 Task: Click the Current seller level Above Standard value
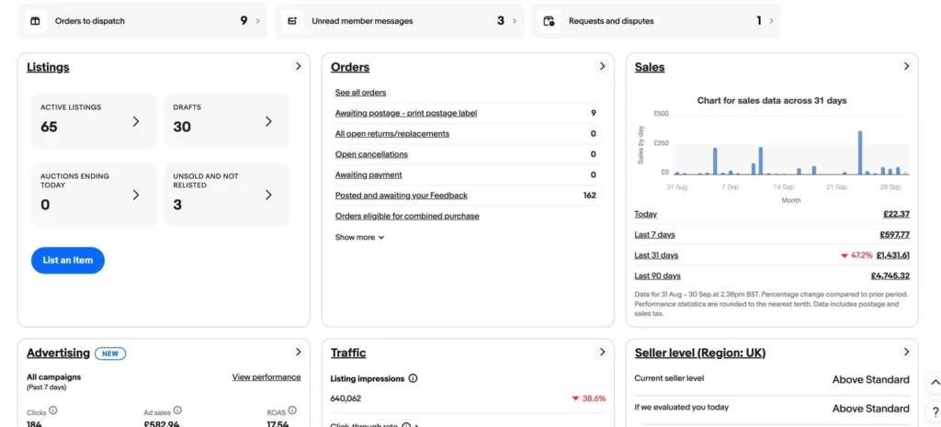point(871,379)
